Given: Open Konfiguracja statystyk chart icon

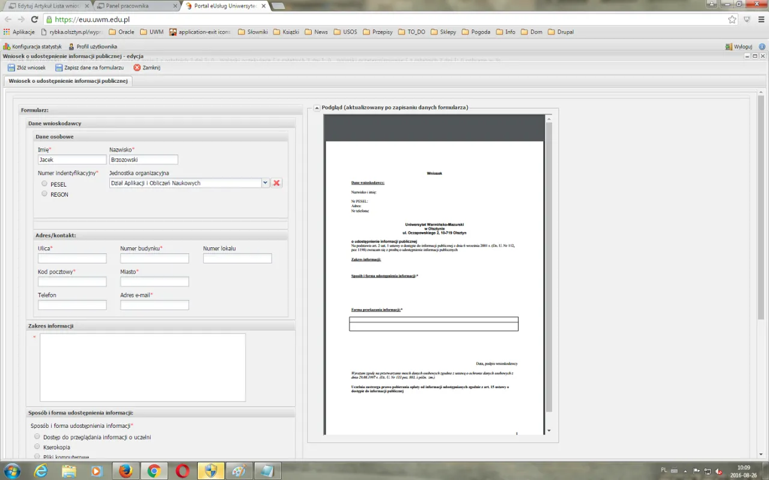Looking at the screenshot, I should tap(7, 46).
